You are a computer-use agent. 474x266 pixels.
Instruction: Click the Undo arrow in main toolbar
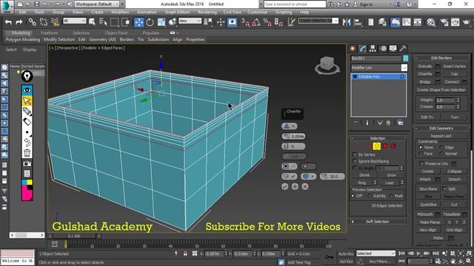[8, 21]
